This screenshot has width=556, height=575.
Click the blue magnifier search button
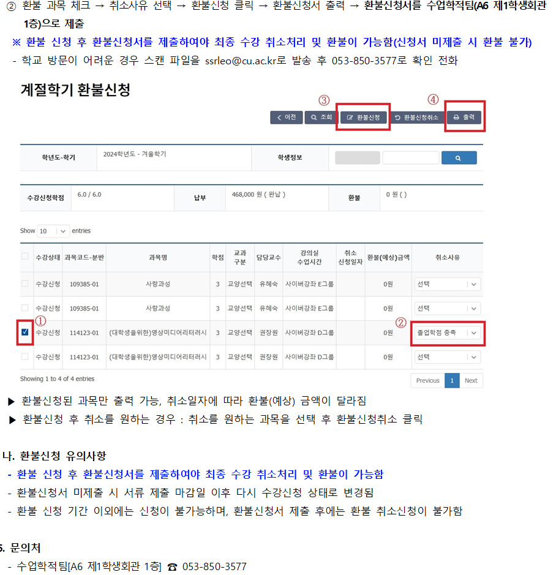point(459,158)
